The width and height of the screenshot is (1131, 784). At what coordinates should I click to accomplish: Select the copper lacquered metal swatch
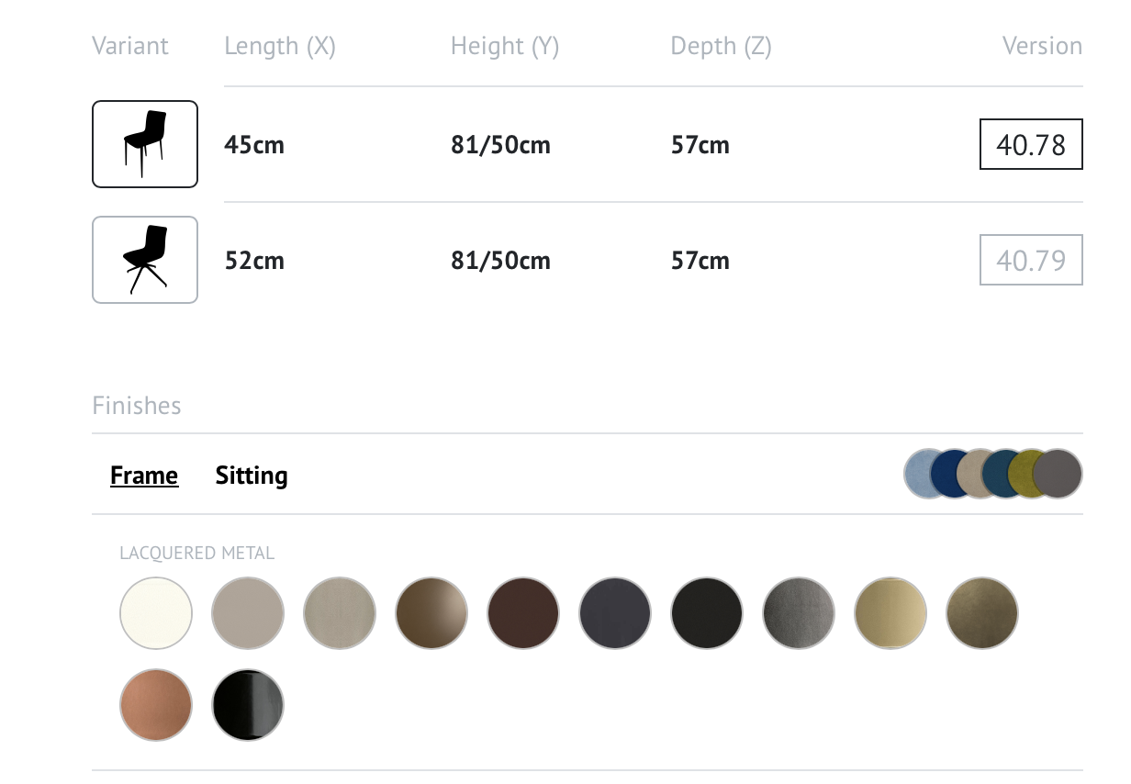point(156,705)
